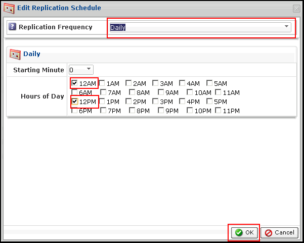The height and width of the screenshot is (243, 304).
Task: Check the 11AM checkbox
Action: tap(218, 92)
